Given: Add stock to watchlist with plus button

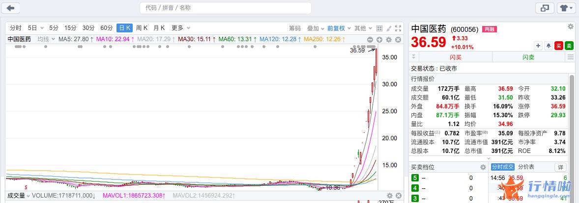Looking at the screenshot, I should click(x=538, y=46).
